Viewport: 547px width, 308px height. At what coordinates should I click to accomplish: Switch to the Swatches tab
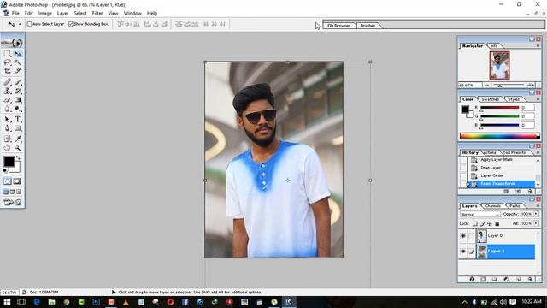pos(490,99)
